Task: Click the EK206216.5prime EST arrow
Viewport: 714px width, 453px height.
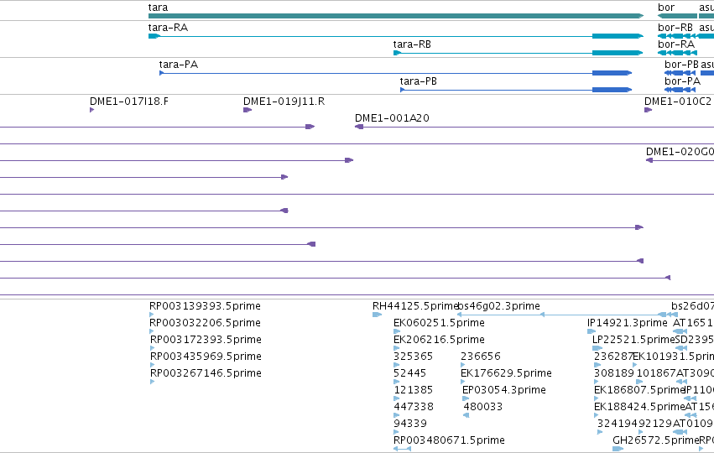Action: [x=396, y=348]
